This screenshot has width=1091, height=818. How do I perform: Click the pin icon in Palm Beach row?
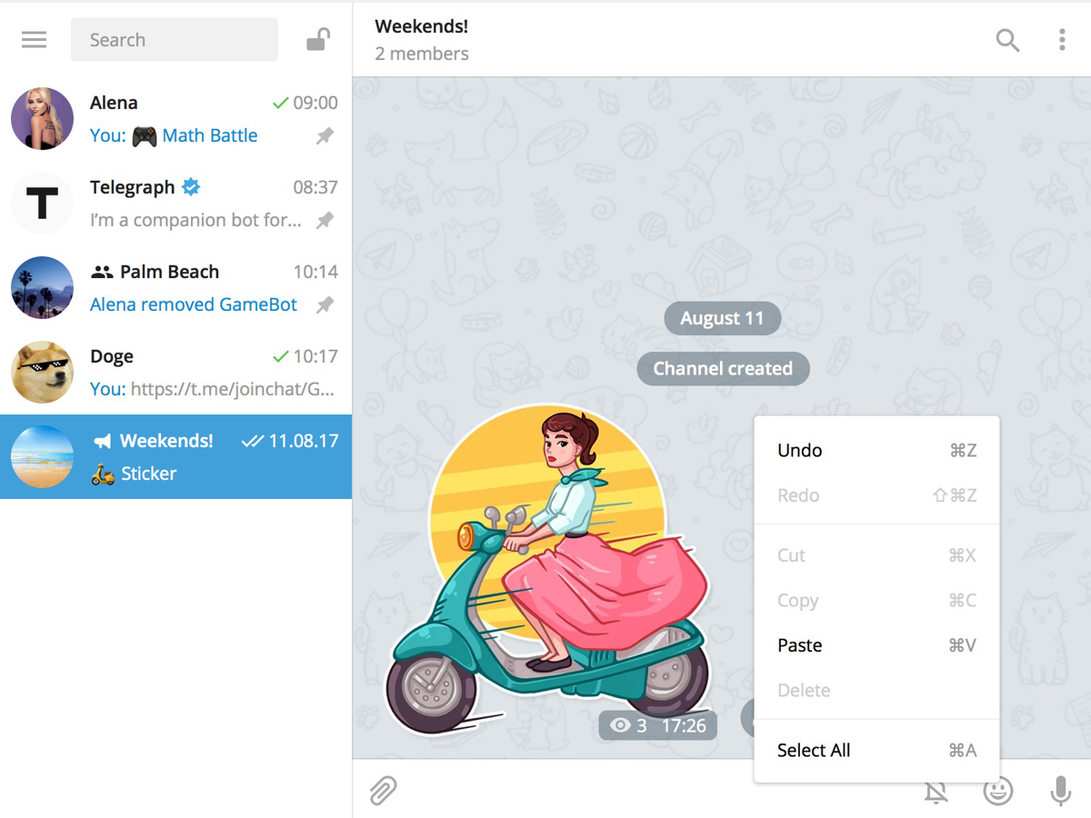tap(325, 305)
